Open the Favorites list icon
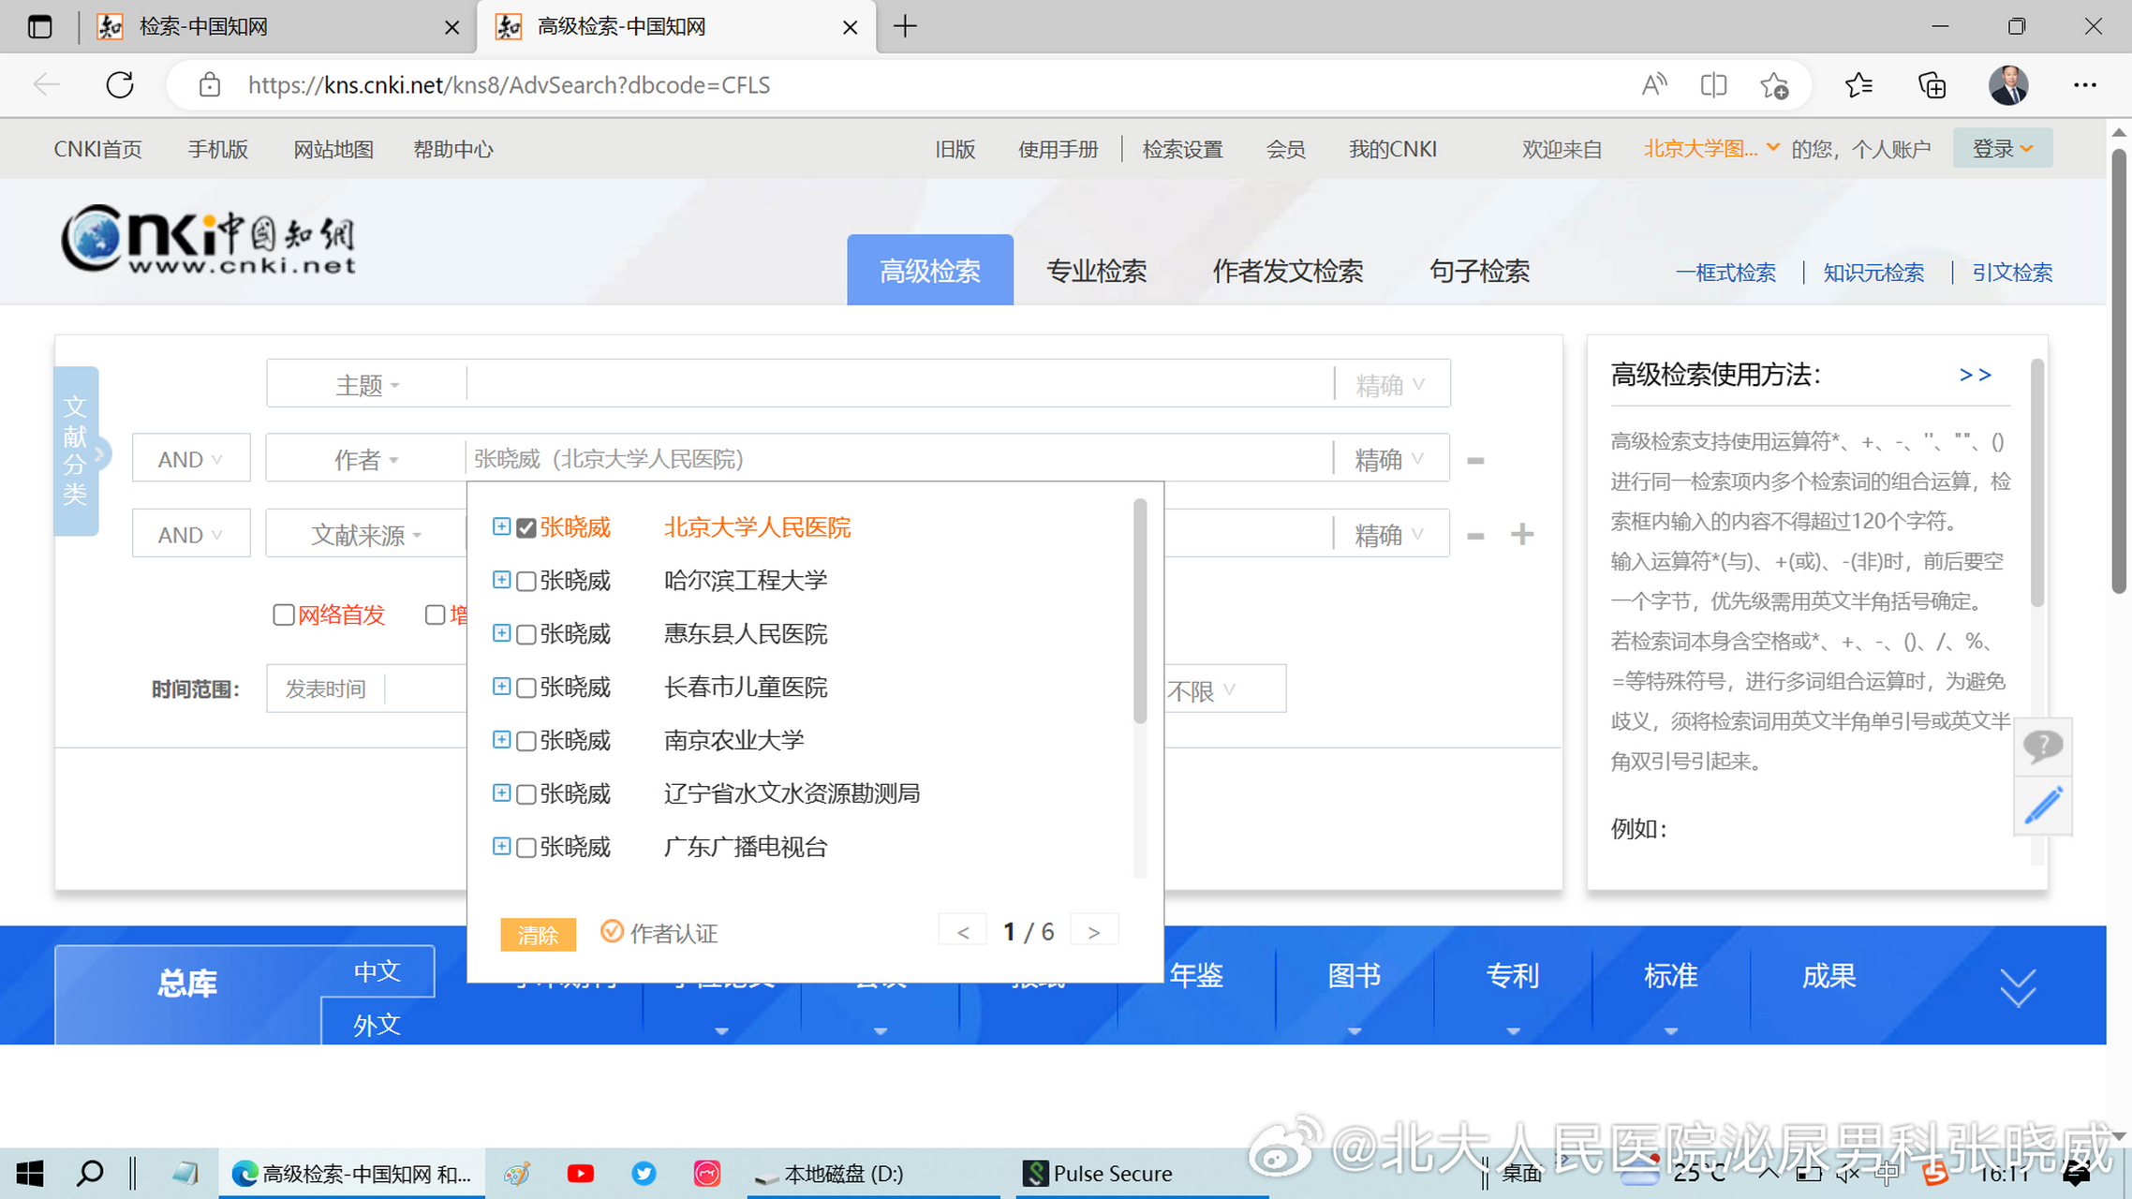This screenshot has width=2132, height=1199. (x=1858, y=85)
